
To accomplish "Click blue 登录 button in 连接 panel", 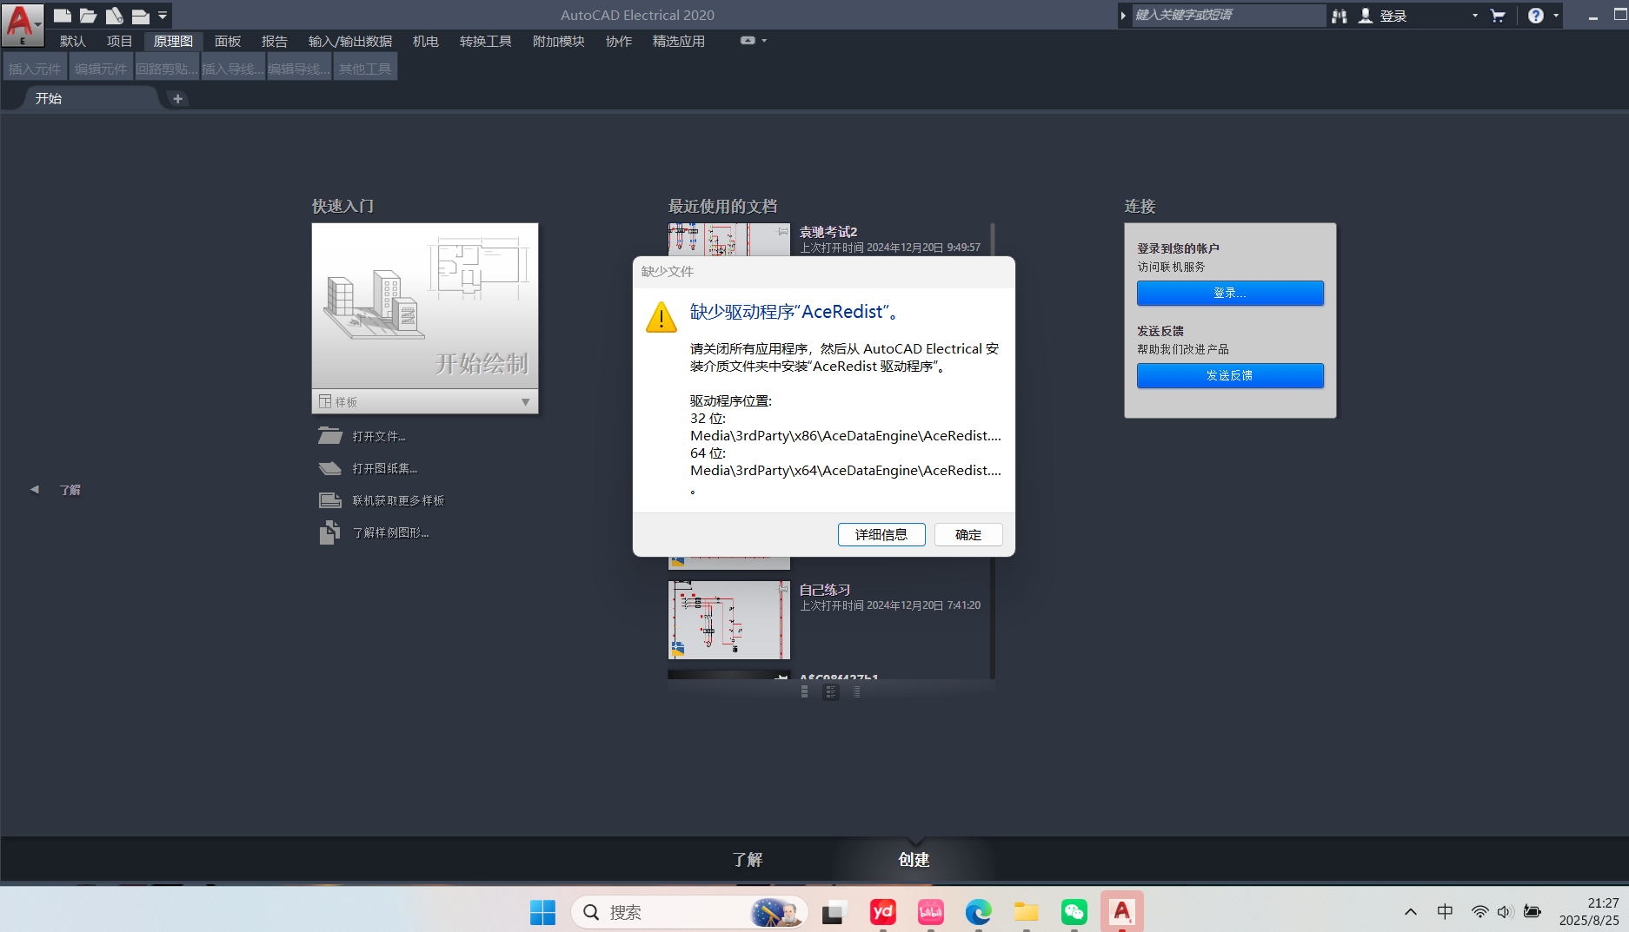I will tap(1230, 293).
